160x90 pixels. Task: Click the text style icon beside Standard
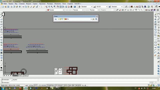pos(79,7)
